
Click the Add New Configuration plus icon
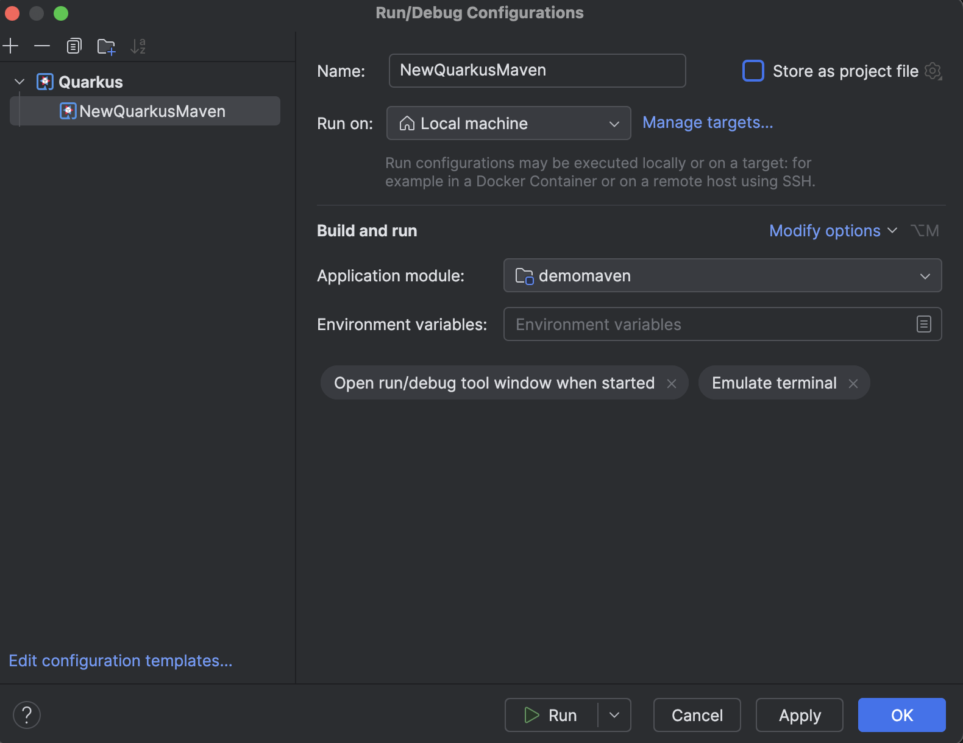(11, 46)
